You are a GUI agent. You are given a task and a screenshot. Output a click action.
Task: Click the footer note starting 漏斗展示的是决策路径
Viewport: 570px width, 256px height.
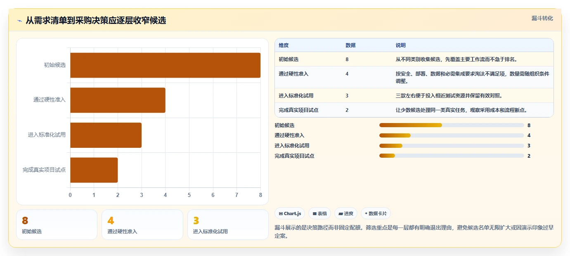(414, 232)
